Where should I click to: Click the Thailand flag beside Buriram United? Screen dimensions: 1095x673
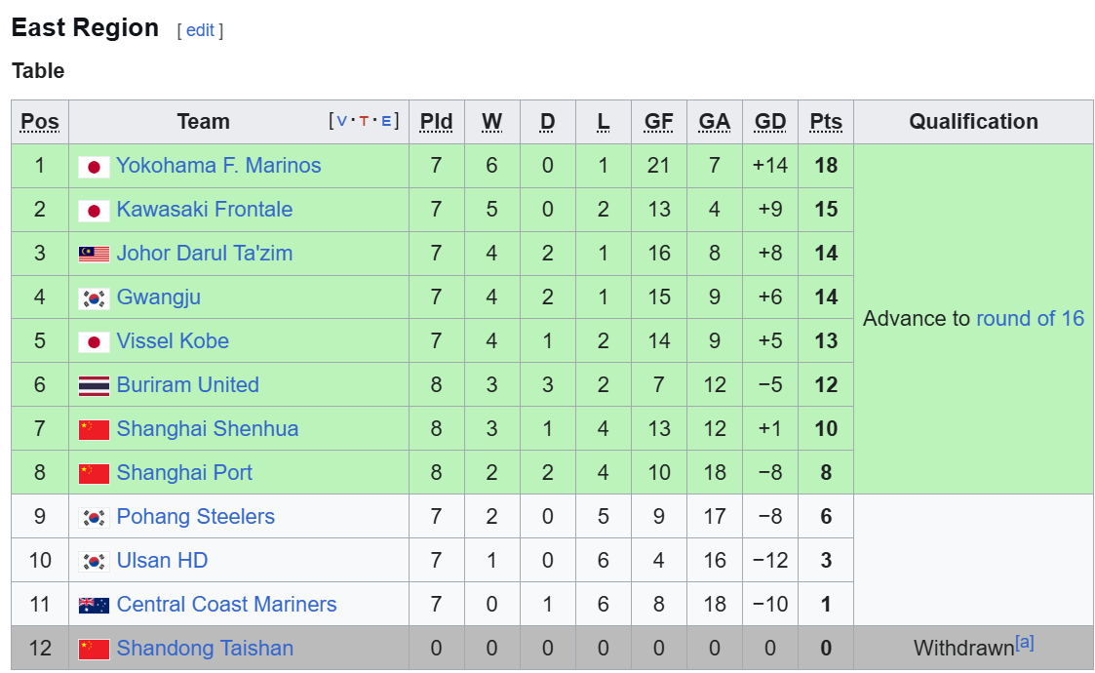tap(94, 386)
